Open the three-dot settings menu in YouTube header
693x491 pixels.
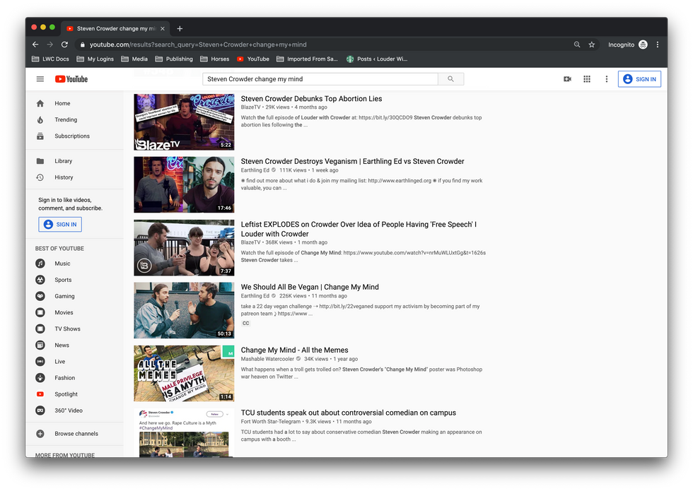606,79
